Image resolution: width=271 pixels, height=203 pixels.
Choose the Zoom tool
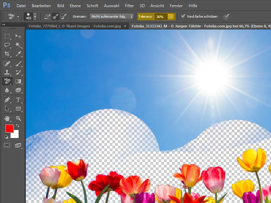[x=18, y=118]
